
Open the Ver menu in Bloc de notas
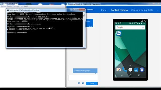coord(21,6)
